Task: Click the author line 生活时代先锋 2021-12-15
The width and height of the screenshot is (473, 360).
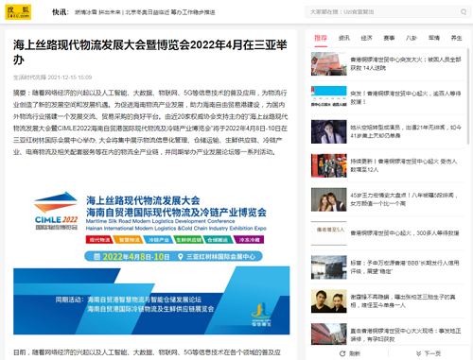Action: click(x=52, y=77)
